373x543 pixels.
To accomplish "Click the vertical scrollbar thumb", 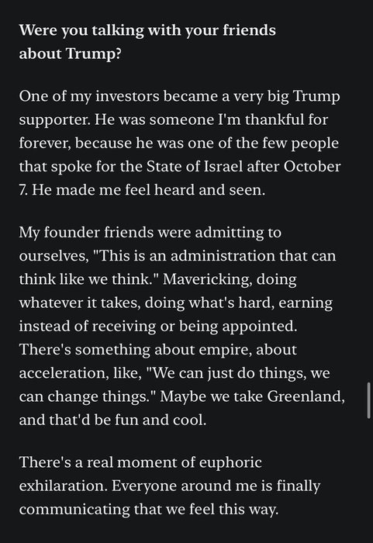I will (369, 401).
